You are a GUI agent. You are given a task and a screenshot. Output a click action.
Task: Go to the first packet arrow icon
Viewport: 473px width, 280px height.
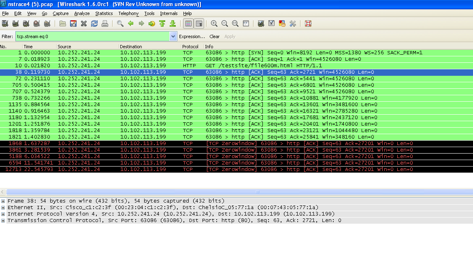point(162,24)
